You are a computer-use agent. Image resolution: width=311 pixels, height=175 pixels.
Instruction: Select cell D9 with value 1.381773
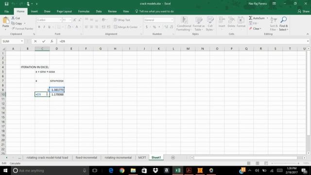(x=57, y=90)
